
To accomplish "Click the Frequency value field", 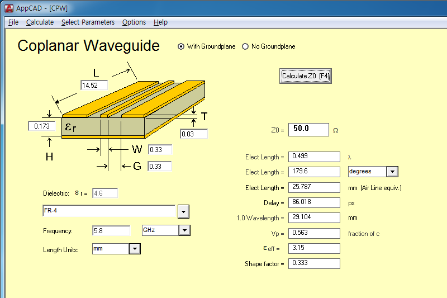I will (x=111, y=230).
